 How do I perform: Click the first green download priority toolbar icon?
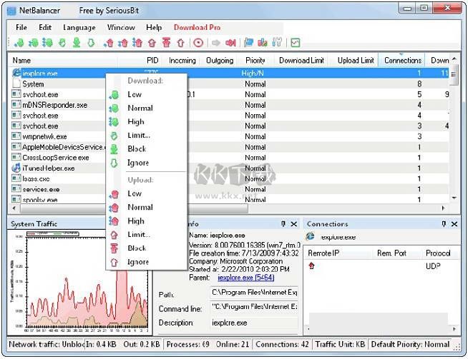(x=19, y=43)
